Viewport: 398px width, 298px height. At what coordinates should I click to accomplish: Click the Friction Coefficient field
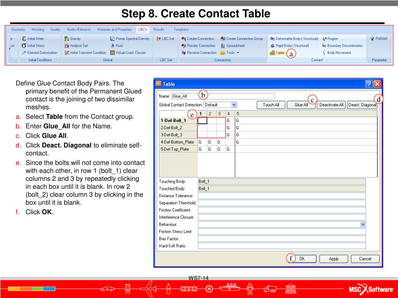(282, 210)
